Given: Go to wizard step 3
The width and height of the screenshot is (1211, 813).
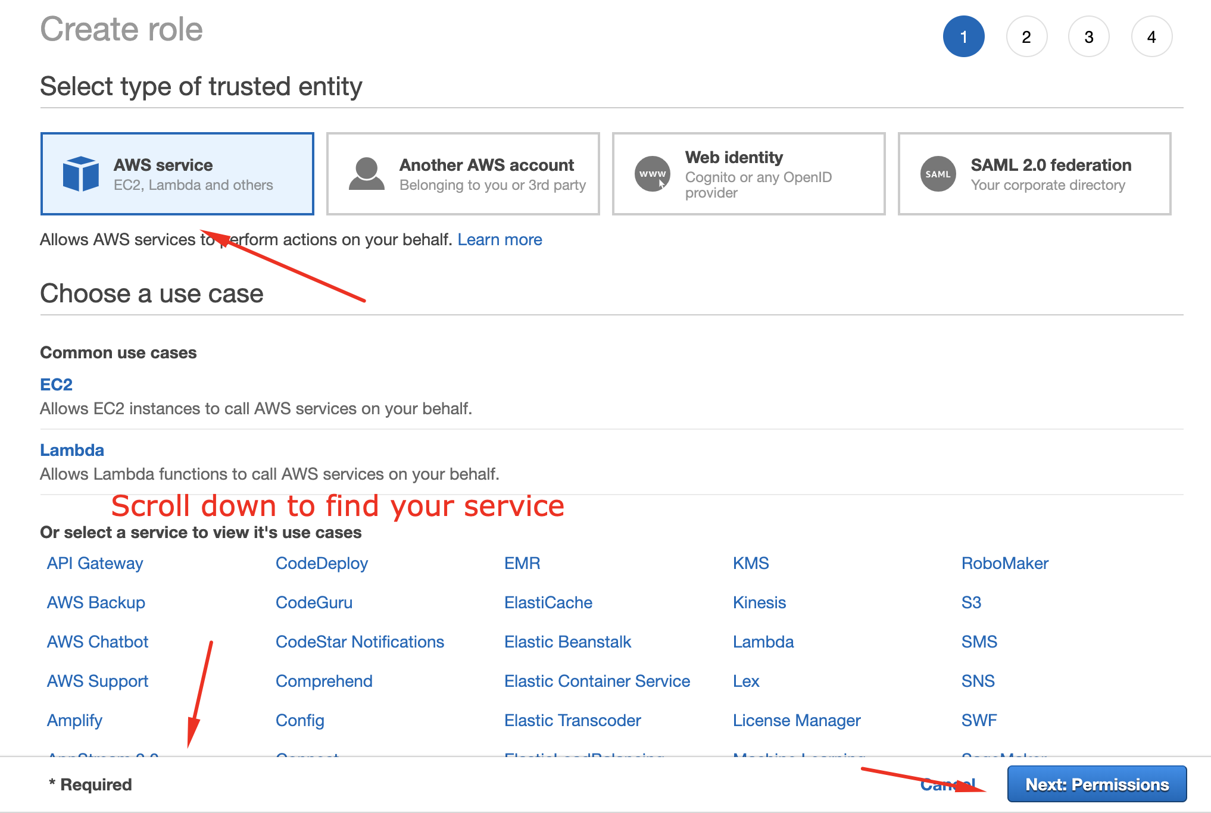Looking at the screenshot, I should 1089,36.
